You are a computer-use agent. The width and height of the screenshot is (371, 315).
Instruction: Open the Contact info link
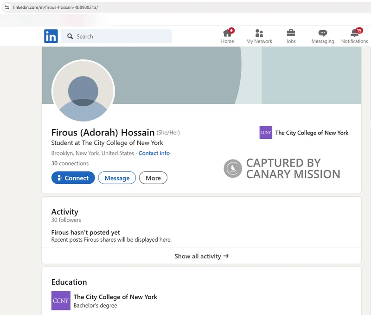tap(154, 153)
